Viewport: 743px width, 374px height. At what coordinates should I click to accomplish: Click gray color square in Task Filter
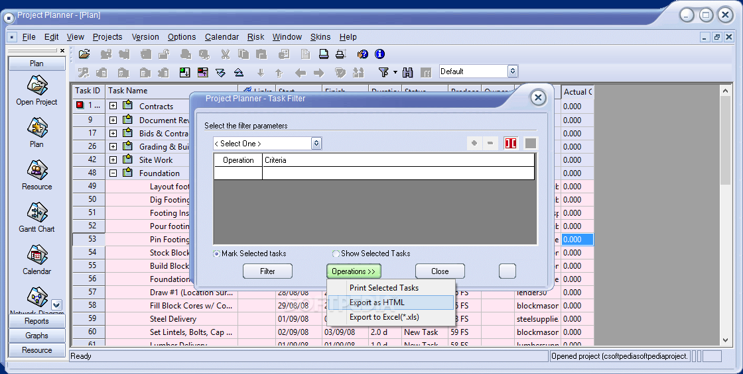(x=530, y=143)
